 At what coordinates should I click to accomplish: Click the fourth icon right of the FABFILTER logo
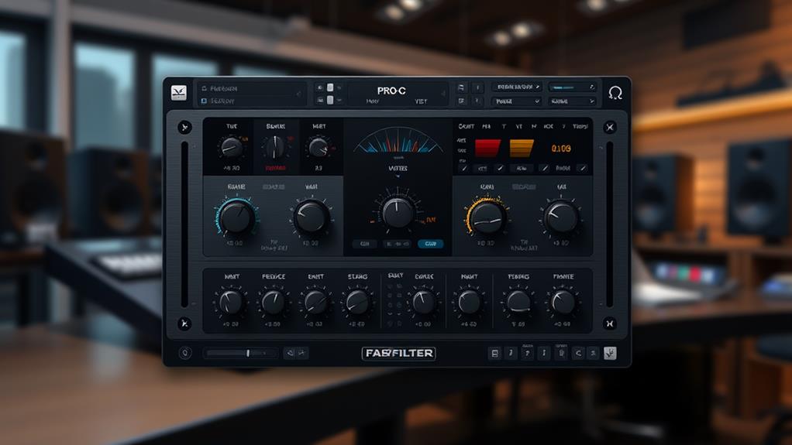[x=544, y=353]
